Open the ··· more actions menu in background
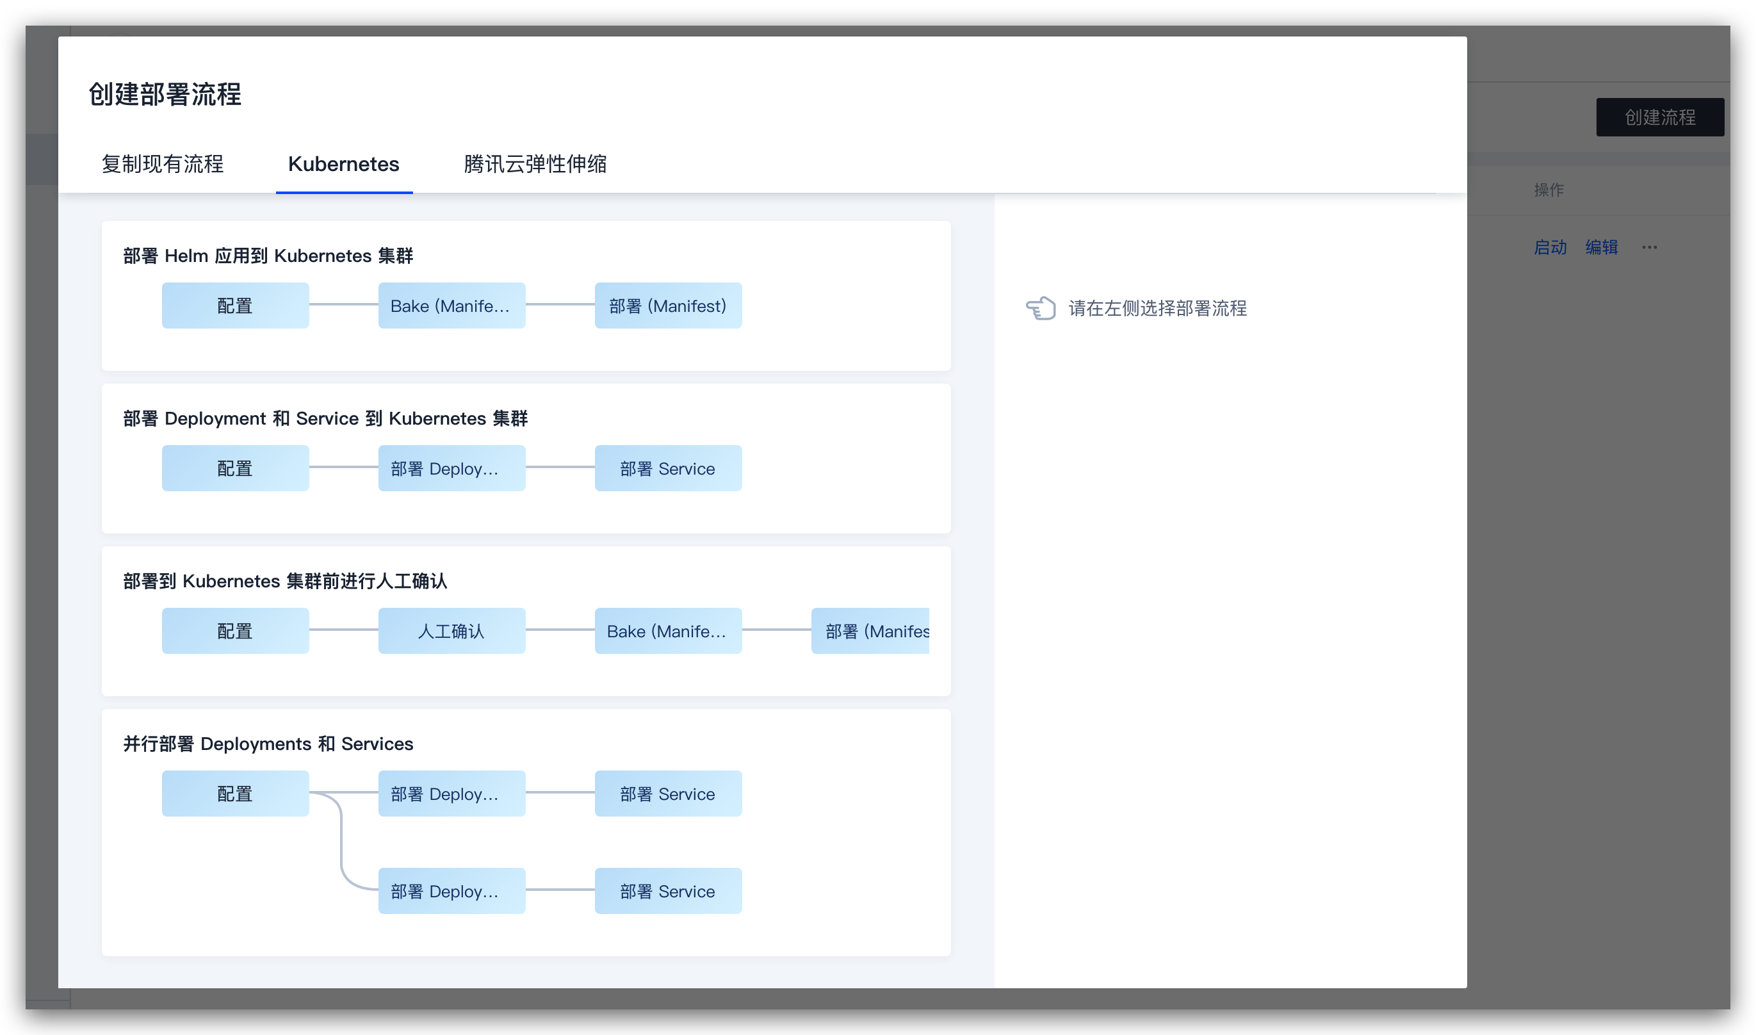This screenshot has height=1035, width=1756. point(1648,247)
